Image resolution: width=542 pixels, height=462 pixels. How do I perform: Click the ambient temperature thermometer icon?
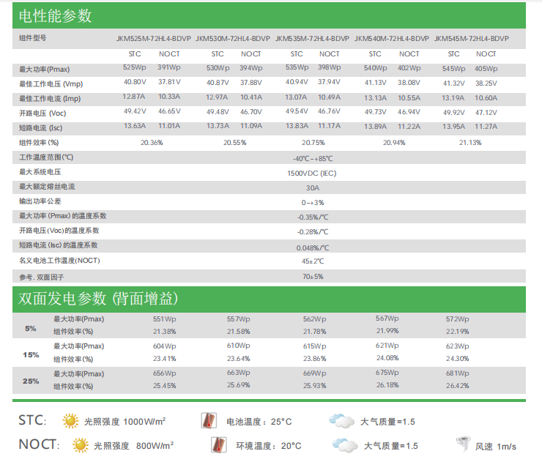tap(219, 445)
